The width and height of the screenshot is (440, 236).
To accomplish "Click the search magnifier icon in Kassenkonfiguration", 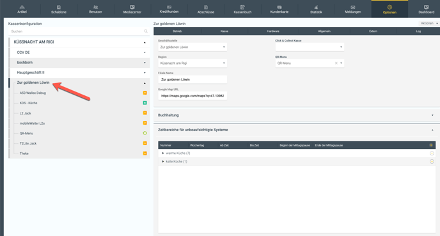I will [x=146, y=31].
